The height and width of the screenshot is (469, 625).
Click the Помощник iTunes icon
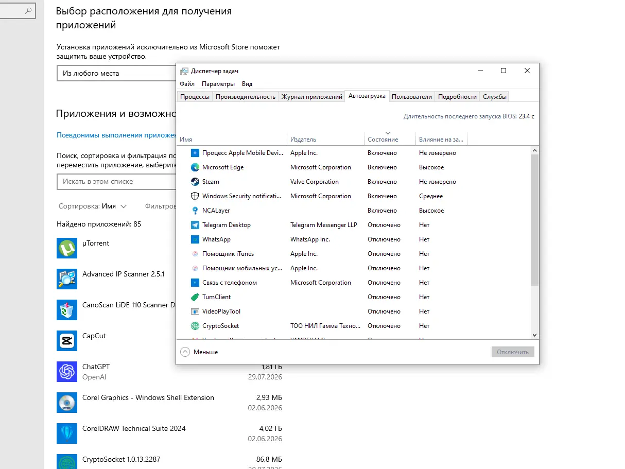[x=195, y=254]
